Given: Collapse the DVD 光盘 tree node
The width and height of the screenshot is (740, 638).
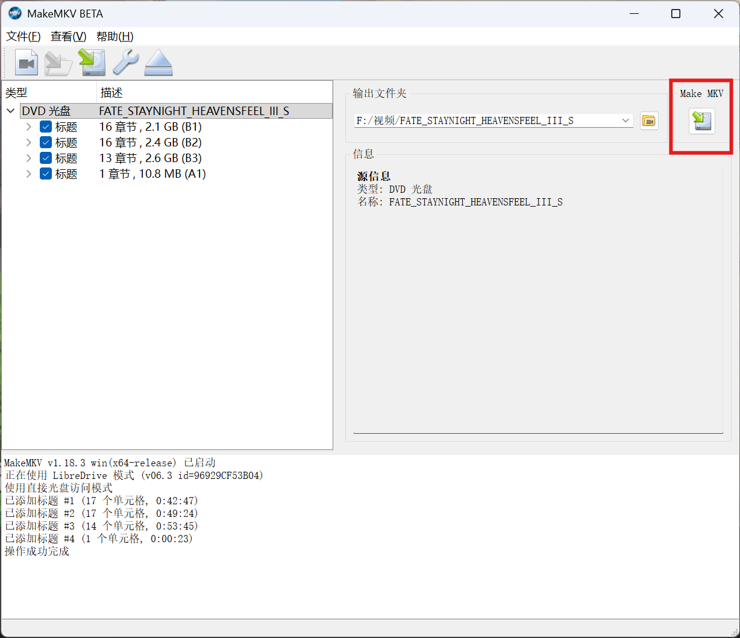Looking at the screenshot, I should coord(11,111).
